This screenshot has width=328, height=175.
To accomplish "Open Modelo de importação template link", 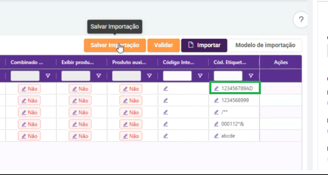I will pos(266,45).
